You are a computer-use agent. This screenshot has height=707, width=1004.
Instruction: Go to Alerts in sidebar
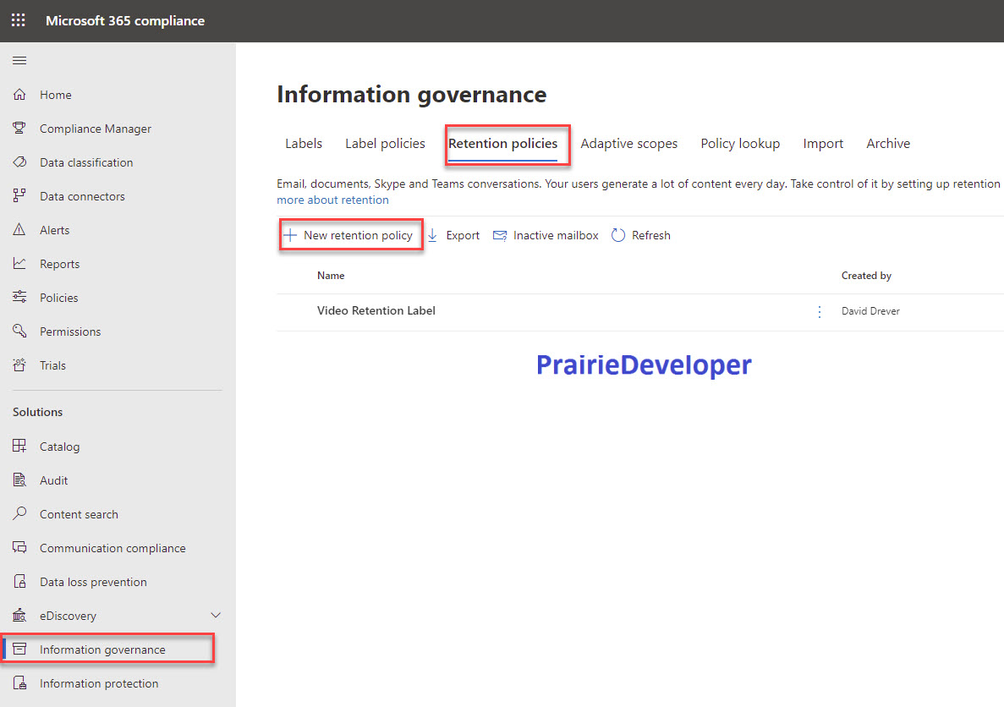click(54, 230)
